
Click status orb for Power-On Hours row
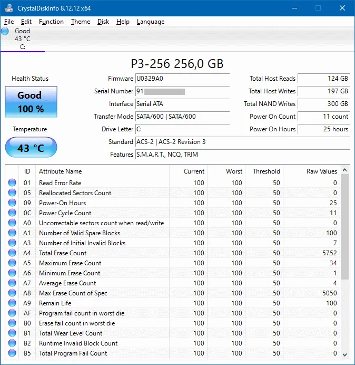[x=12, y=203]
